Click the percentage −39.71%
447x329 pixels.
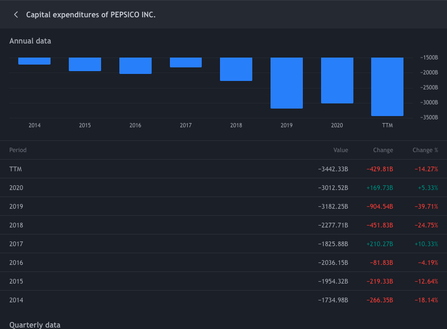point(426,206)
